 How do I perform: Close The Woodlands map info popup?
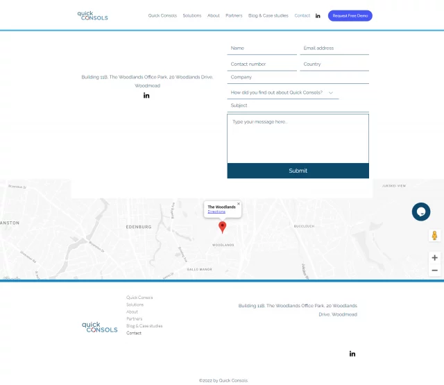click(239, 204)
